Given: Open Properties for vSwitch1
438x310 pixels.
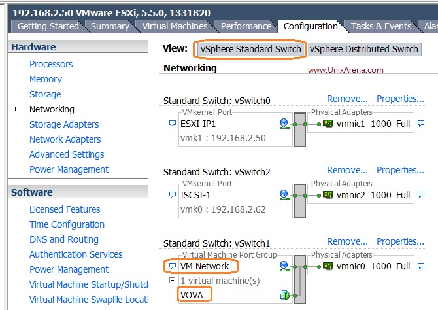Looking at the screenshot, I should (x=400, y=241).
